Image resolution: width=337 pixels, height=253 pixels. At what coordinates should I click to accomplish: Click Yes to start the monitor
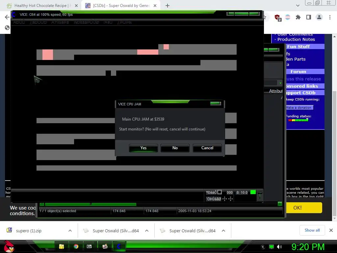[143, 148]
